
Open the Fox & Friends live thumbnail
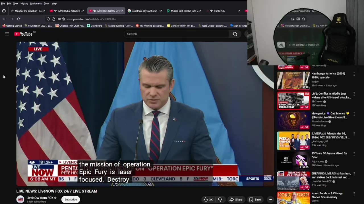pyautogui.click(x=293, y=141)
